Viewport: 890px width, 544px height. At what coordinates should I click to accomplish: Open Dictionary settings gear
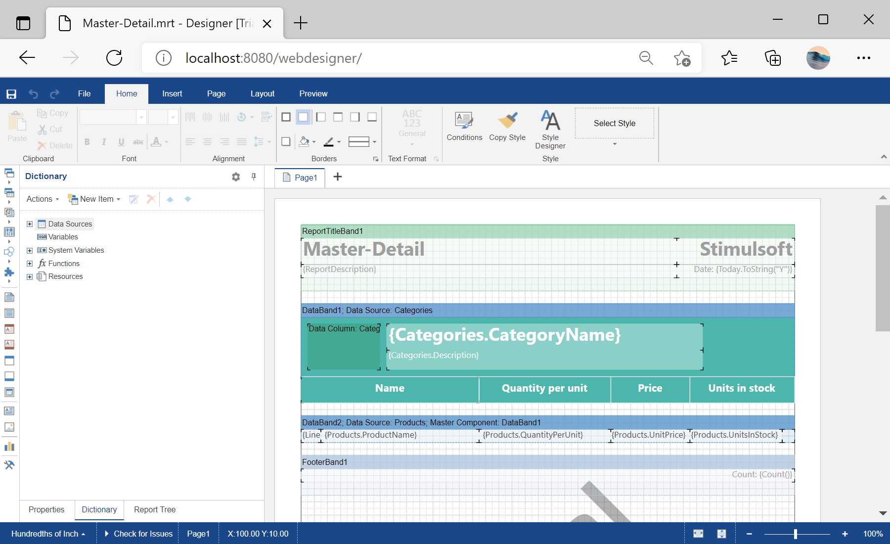click(x=236, y=177)
